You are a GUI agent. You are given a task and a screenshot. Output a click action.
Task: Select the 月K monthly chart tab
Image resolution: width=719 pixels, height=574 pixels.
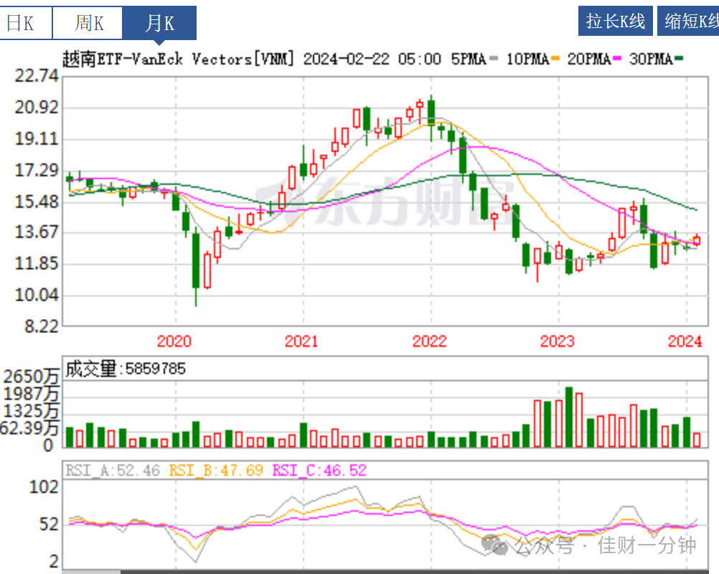coord(159,23)
